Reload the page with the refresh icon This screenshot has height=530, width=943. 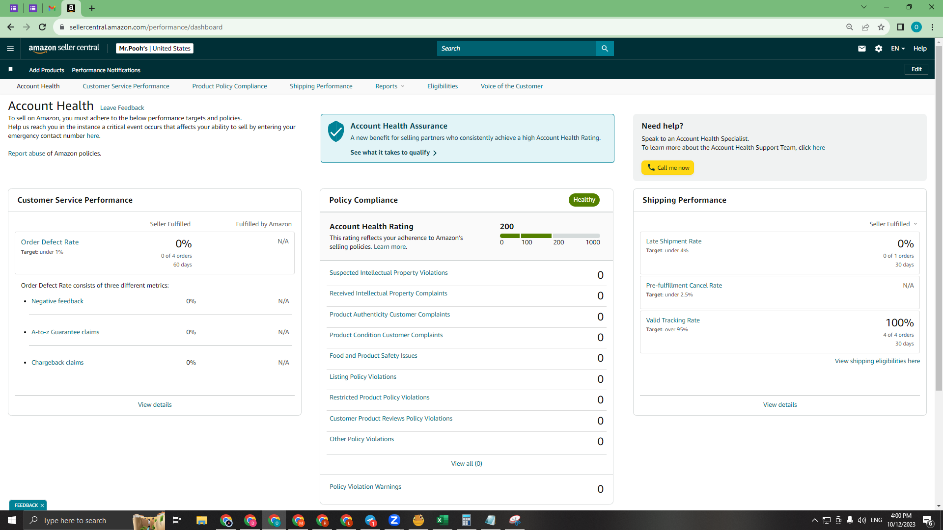42,27
